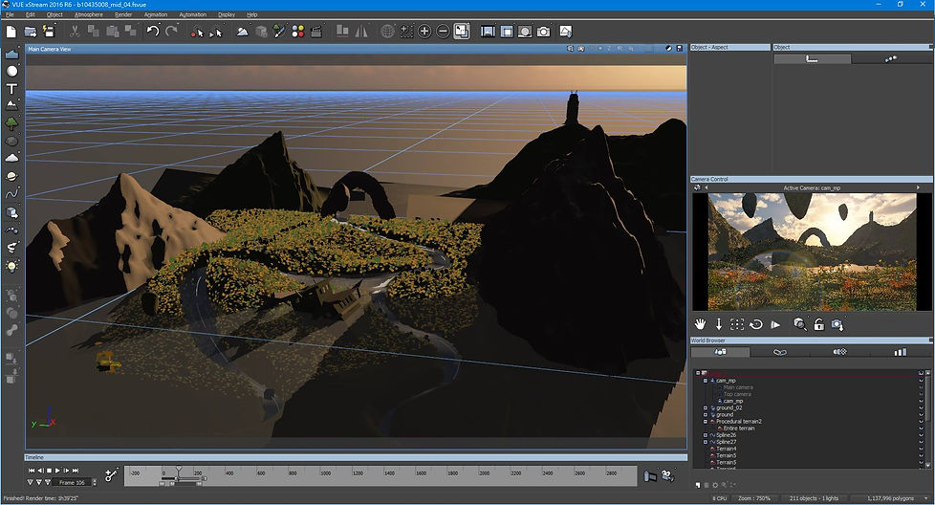Click the render camera snapshot icon
Screen dimensions: 935x505
point(543,32)
